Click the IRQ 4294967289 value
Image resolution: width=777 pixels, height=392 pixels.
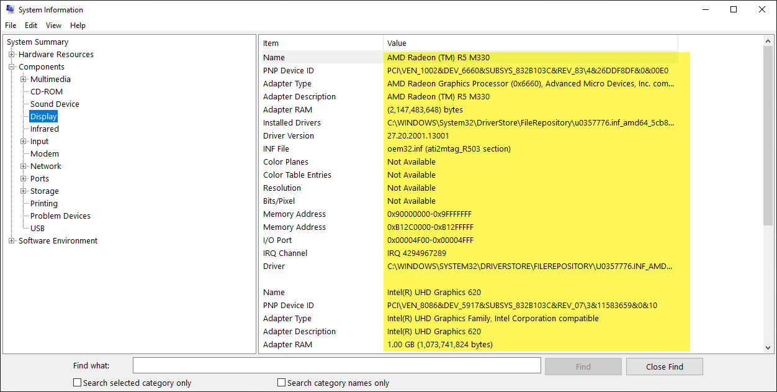pyautogui.click(x=416, y=253)
